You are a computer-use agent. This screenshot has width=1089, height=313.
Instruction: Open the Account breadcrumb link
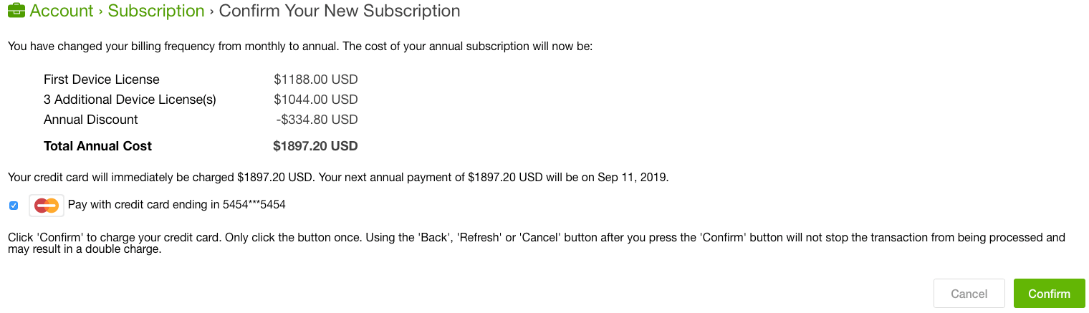point(62,11)
